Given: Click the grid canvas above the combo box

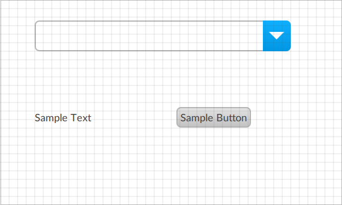Looking at the screenshot, I should [163, 10].
